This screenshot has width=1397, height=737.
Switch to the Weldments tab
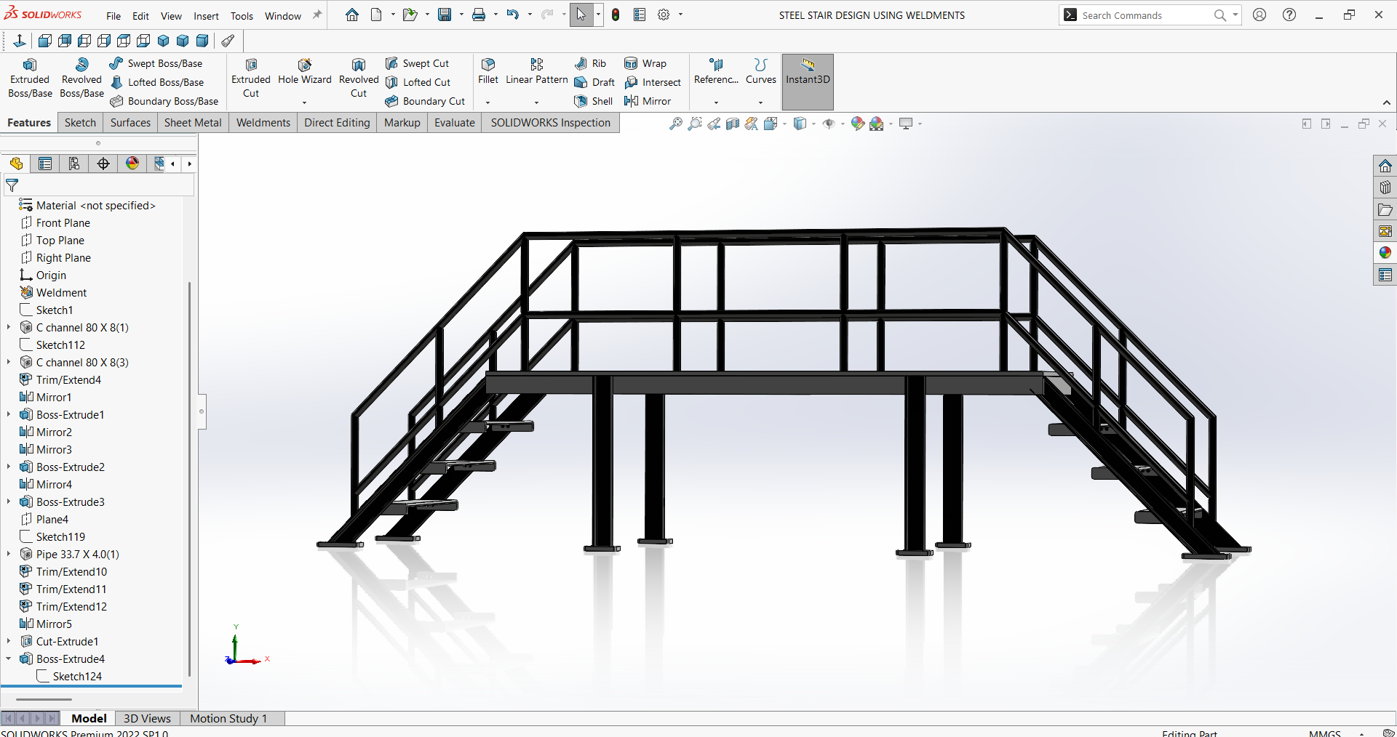(x=263, y=123)
